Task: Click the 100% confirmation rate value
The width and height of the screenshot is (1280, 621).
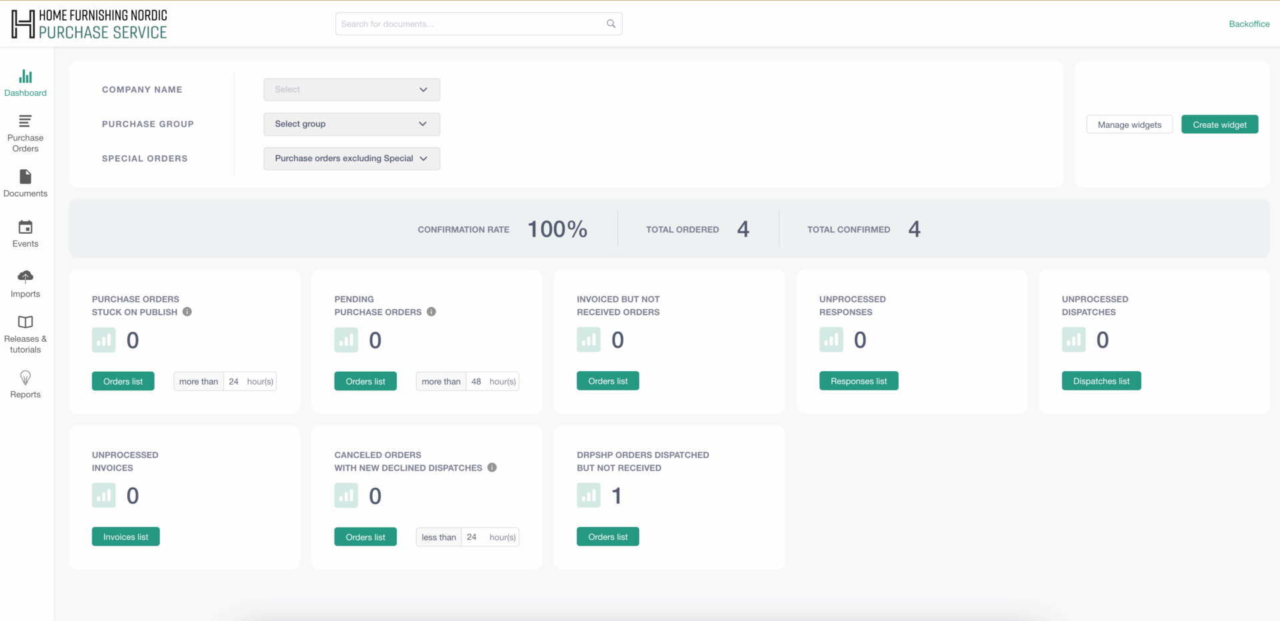Action: click(x=557, y=229)
